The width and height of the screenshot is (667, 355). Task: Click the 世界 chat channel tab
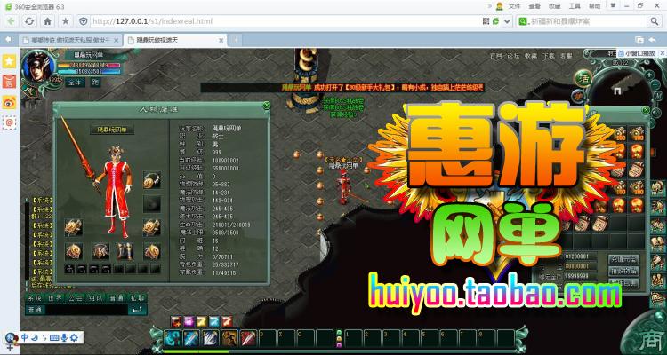[x=55, y=298]
